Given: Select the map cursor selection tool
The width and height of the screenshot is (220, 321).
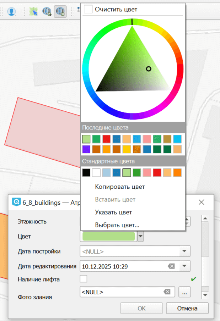Looking at the screenshot, I should click(34, 11).
